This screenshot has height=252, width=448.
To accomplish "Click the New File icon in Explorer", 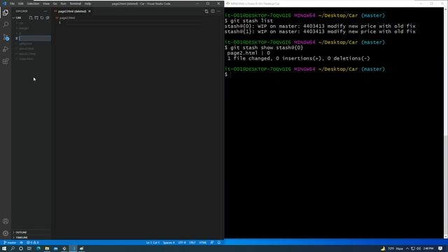I will [x=31, y=17].
